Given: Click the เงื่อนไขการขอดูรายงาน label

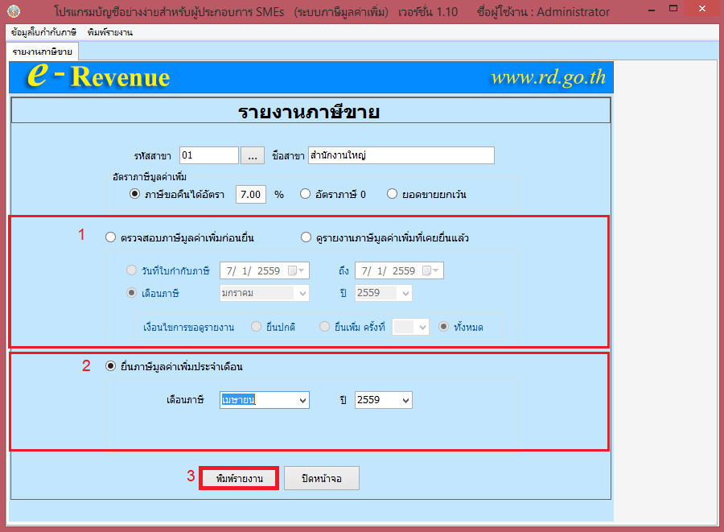Looking at the screenshot, I should tap(188, 328).
